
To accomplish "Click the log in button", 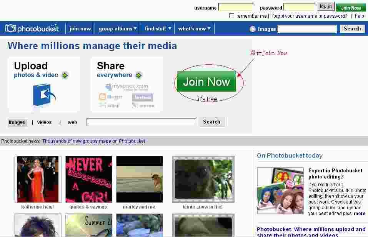I will point(326,7).
